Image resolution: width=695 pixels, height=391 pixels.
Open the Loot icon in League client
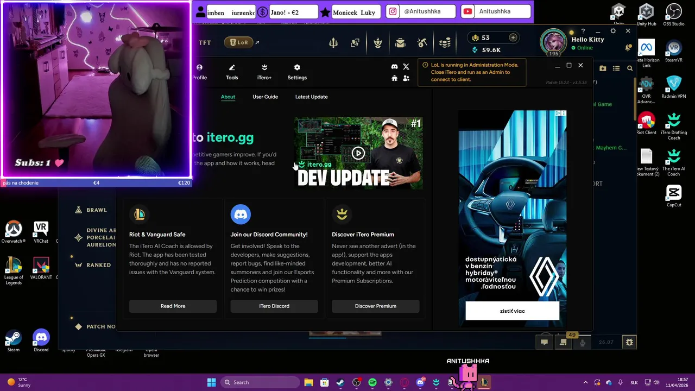pyautogui.click(x=378, y=42)
